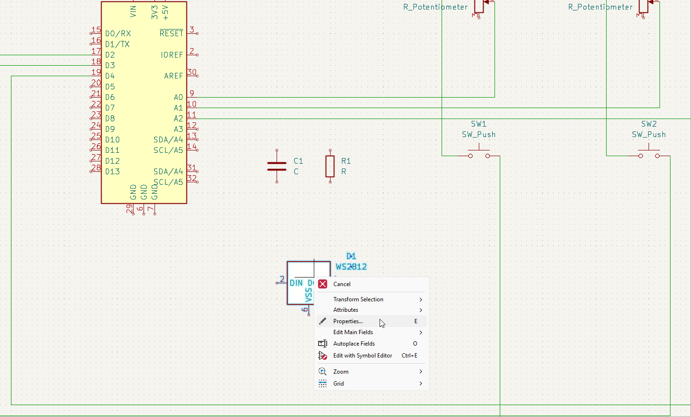691x417 pixels.
Task: Cancel the context menu action
Action: [371, 284]
